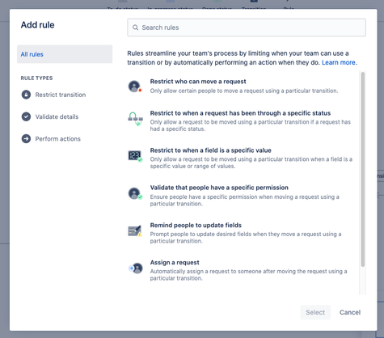Filter by Perform actions rule type

(x=58, y=139)
